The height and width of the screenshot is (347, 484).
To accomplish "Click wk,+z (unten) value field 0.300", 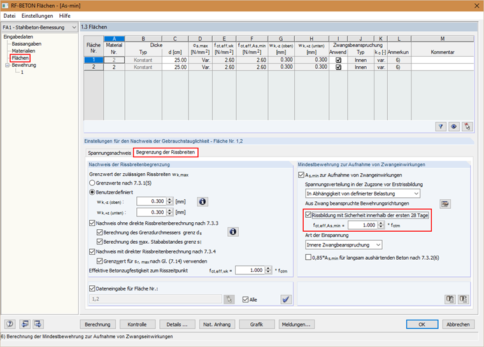I will (152, 212).
